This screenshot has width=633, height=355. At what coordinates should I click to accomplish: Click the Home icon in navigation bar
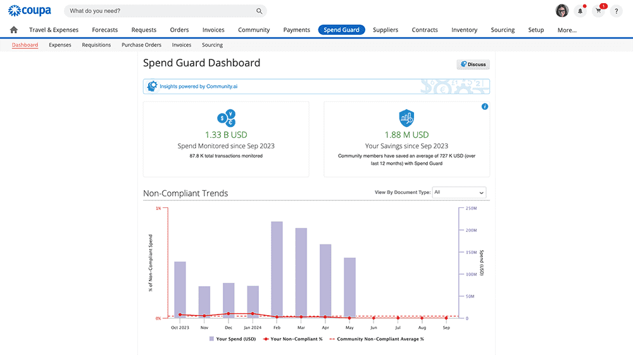14,30
